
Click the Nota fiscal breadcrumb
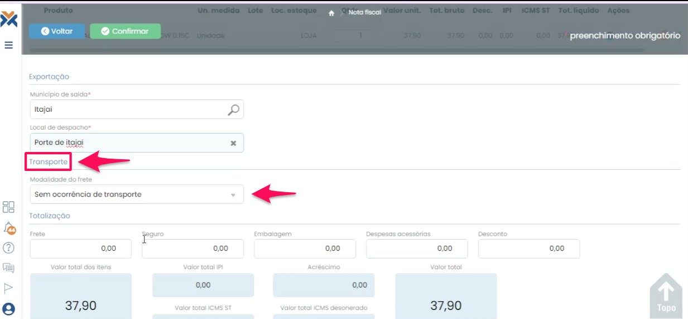364,12
